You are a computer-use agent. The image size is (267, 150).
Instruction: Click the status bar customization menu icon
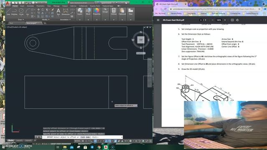(x=150, y=141)
